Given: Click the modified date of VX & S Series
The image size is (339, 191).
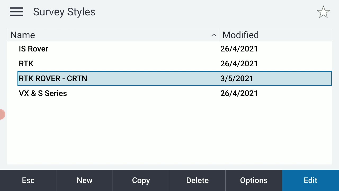Looking at the screenshot, I should (x=239, y=93).
